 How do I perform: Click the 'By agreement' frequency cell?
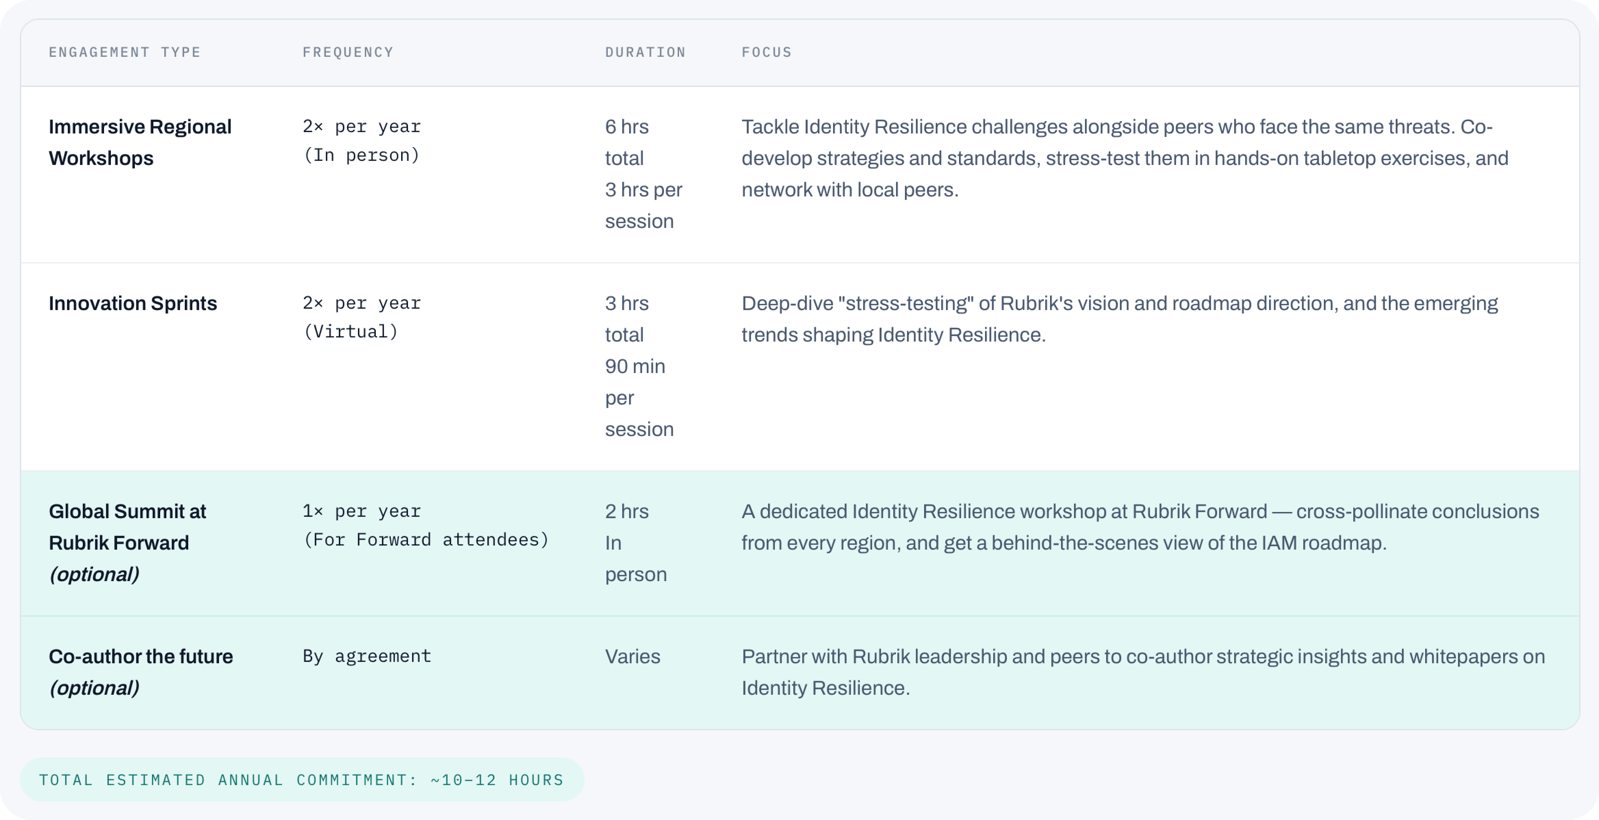point(367,656)
